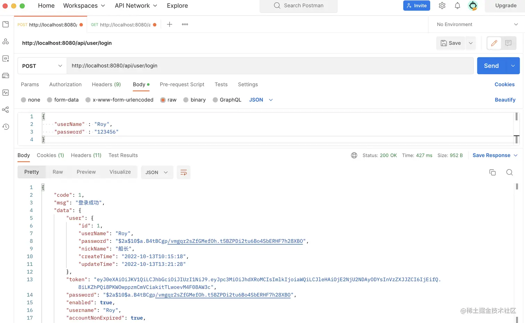Click the Beautify link
Screen dimensions: 525x323
click(x=505, y=100)
